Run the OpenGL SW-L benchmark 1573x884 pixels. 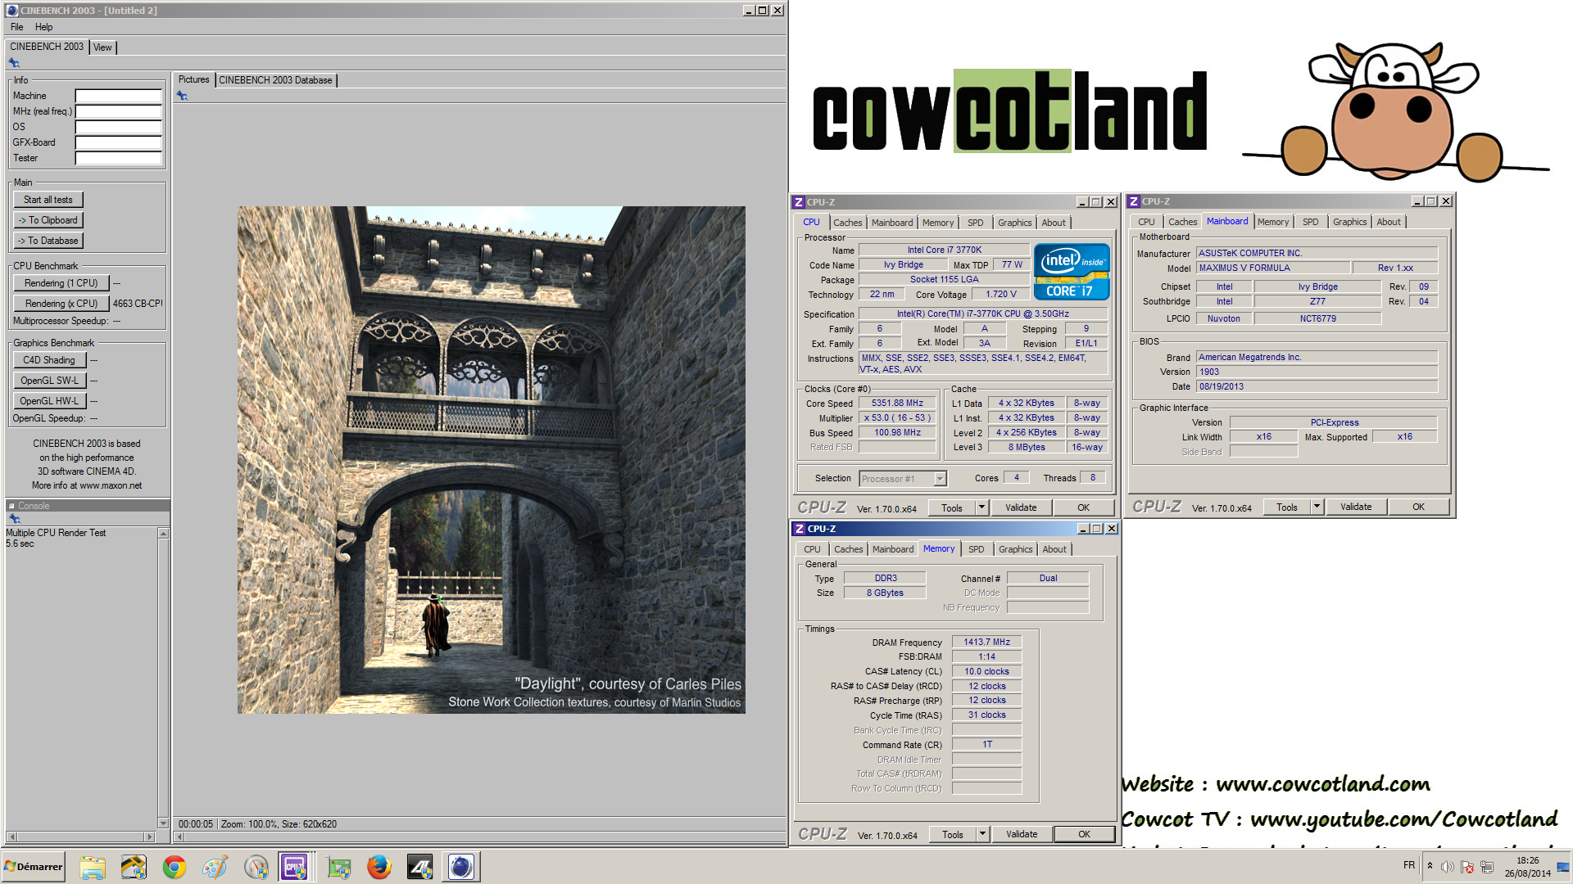(49, 381)
